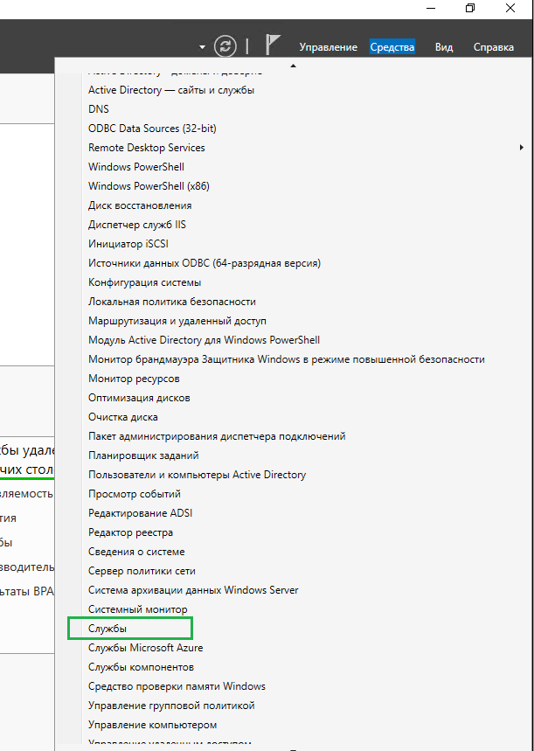Open the Справка menu
Viewport: 534px width, 751px height.
click(493, 47)
